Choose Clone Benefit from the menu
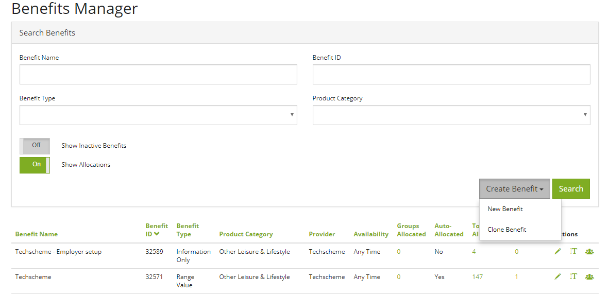The image size is (609, 295). [507, 230]
